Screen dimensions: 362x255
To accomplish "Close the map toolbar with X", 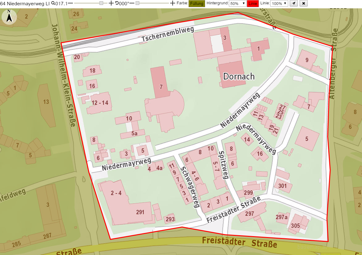I will tap(304, 3).
